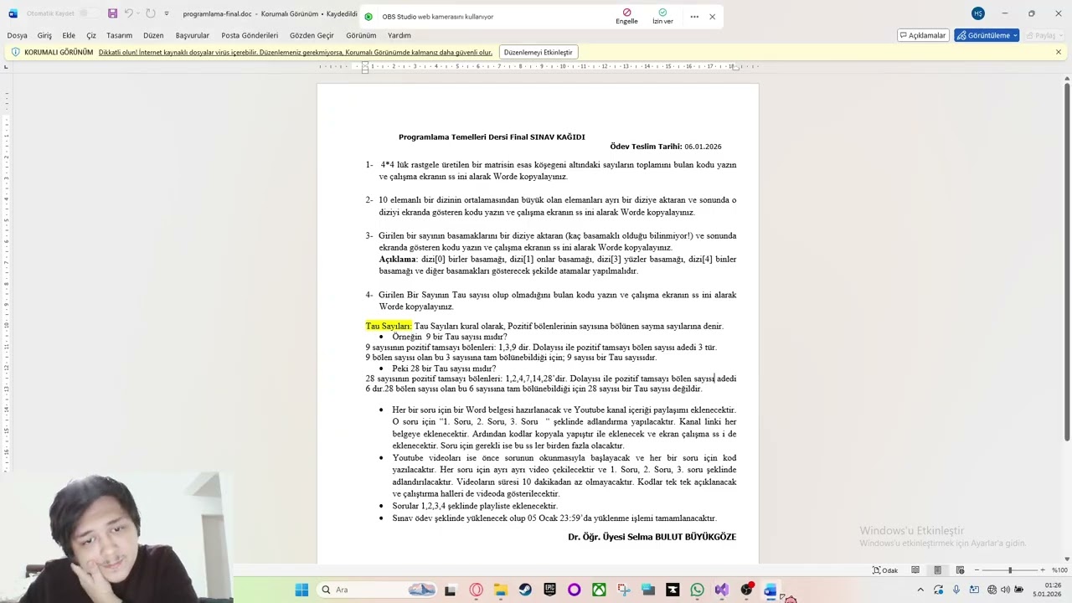1072x603 pixels.
Task: Open the Düzen ribbon tab
Action: pyautogui.click(x=153, y=35)
